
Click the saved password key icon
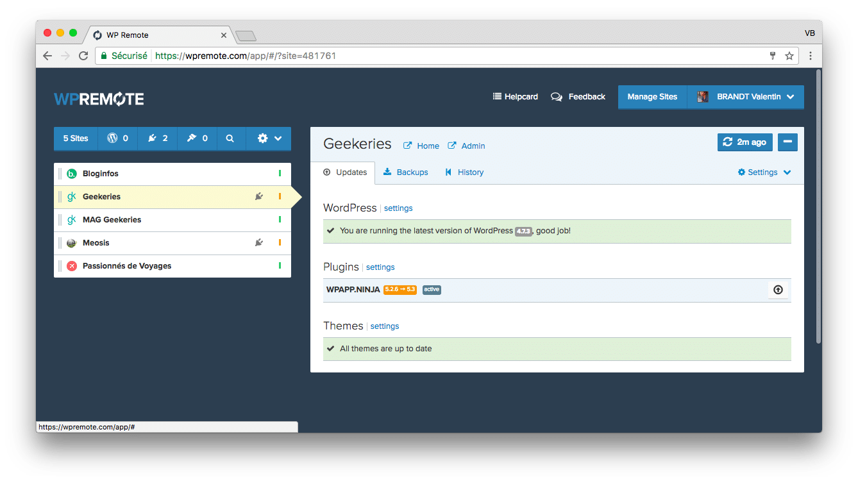[773, 56]
